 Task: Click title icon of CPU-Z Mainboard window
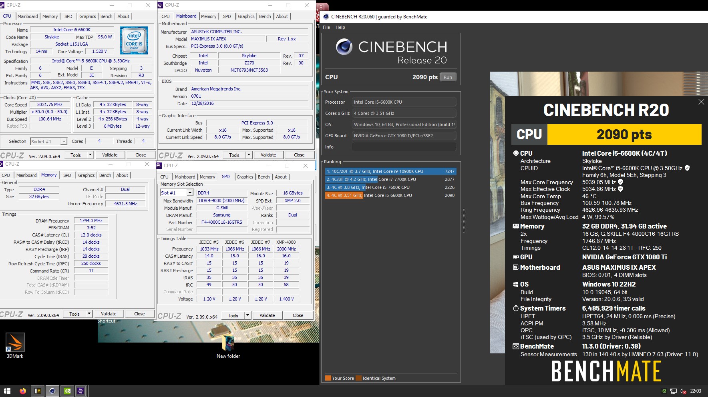160,5
